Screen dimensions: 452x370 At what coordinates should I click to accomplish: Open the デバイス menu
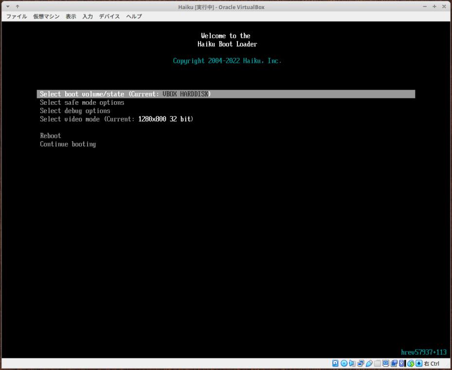coord(109,17)
